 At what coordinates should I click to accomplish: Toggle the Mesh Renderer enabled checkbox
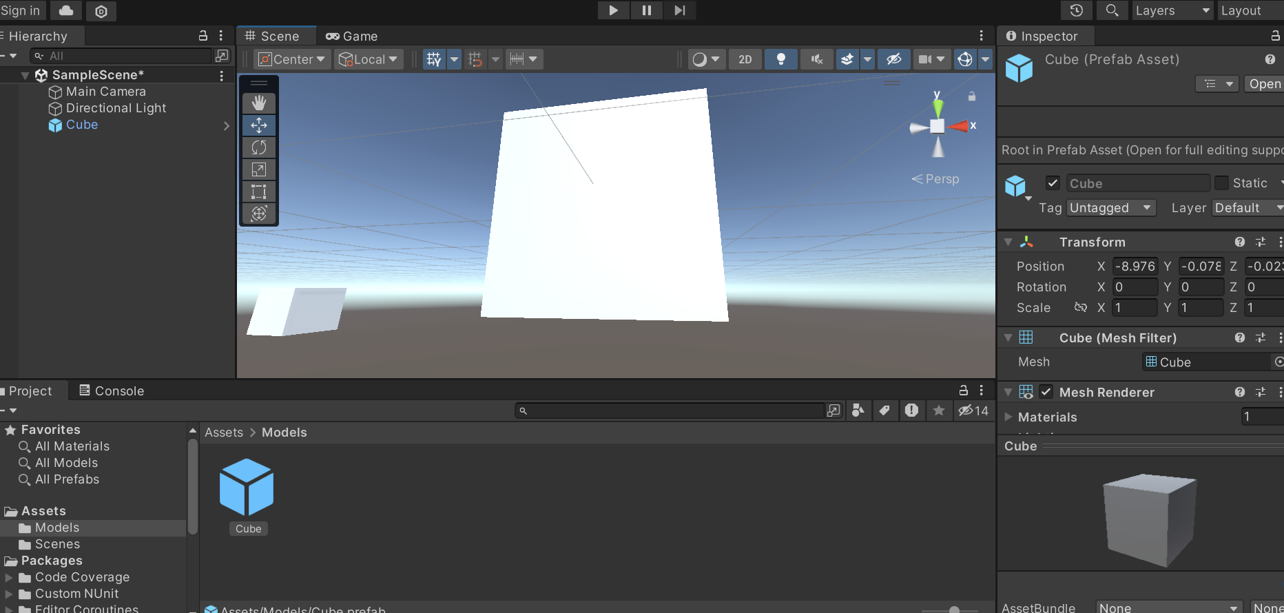pyautogui.click(x=1046, y=392)
